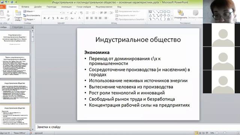Click the bulleted list icon

[88, 13]
